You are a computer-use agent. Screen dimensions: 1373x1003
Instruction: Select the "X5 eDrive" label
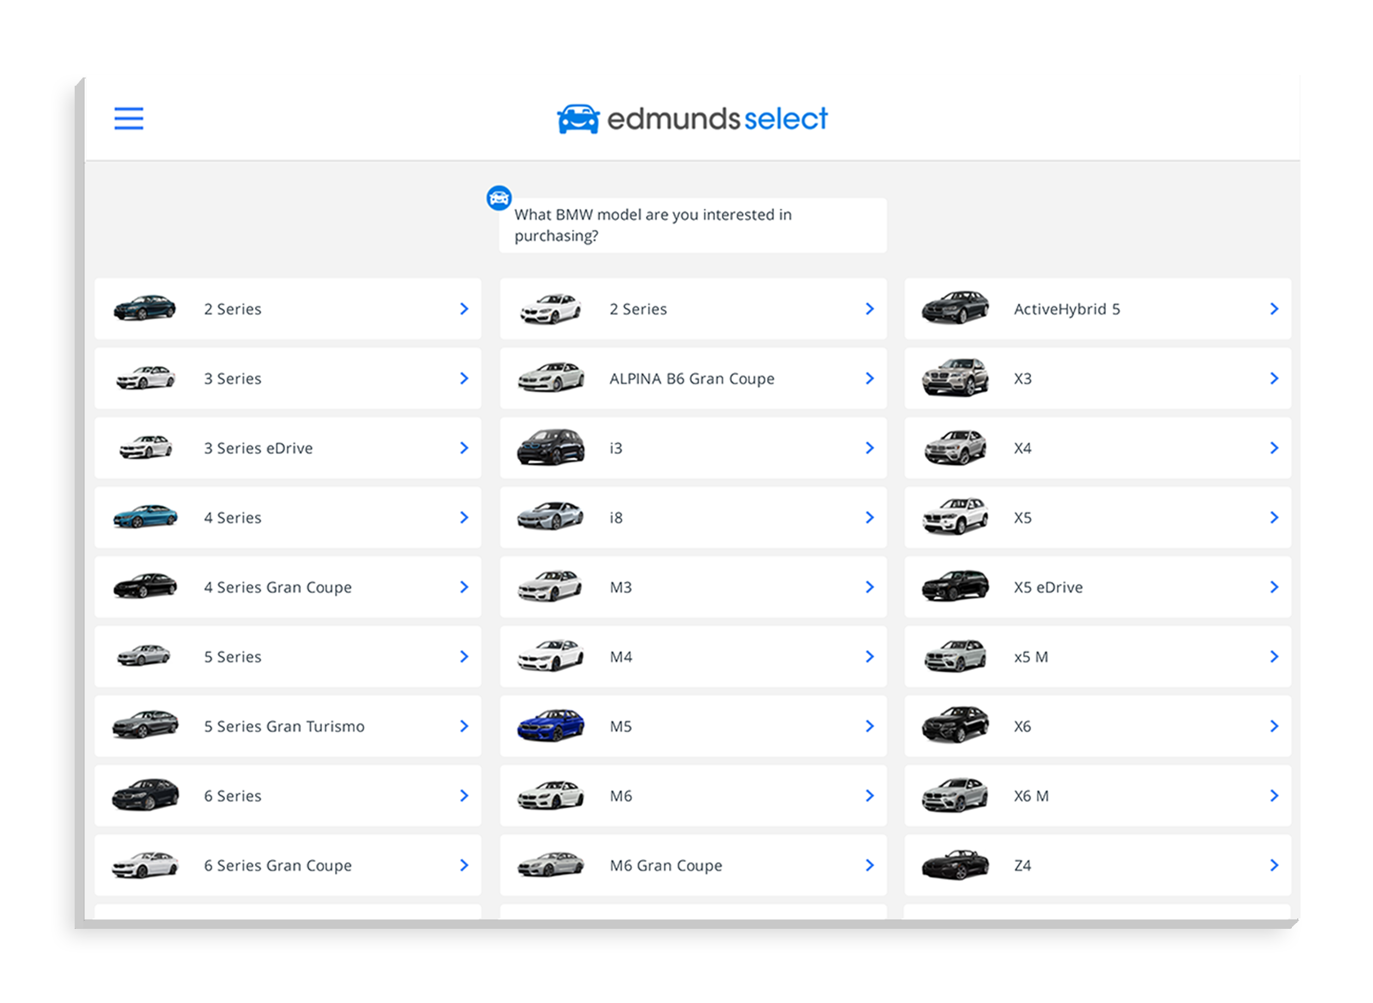click(x=1048, y=587)
